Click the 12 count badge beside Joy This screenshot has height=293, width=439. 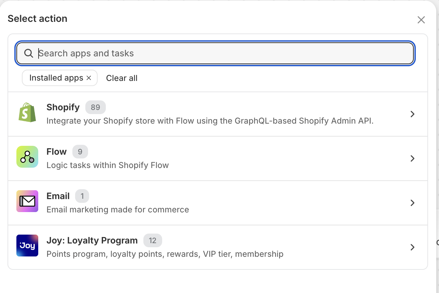click(152, 240)
